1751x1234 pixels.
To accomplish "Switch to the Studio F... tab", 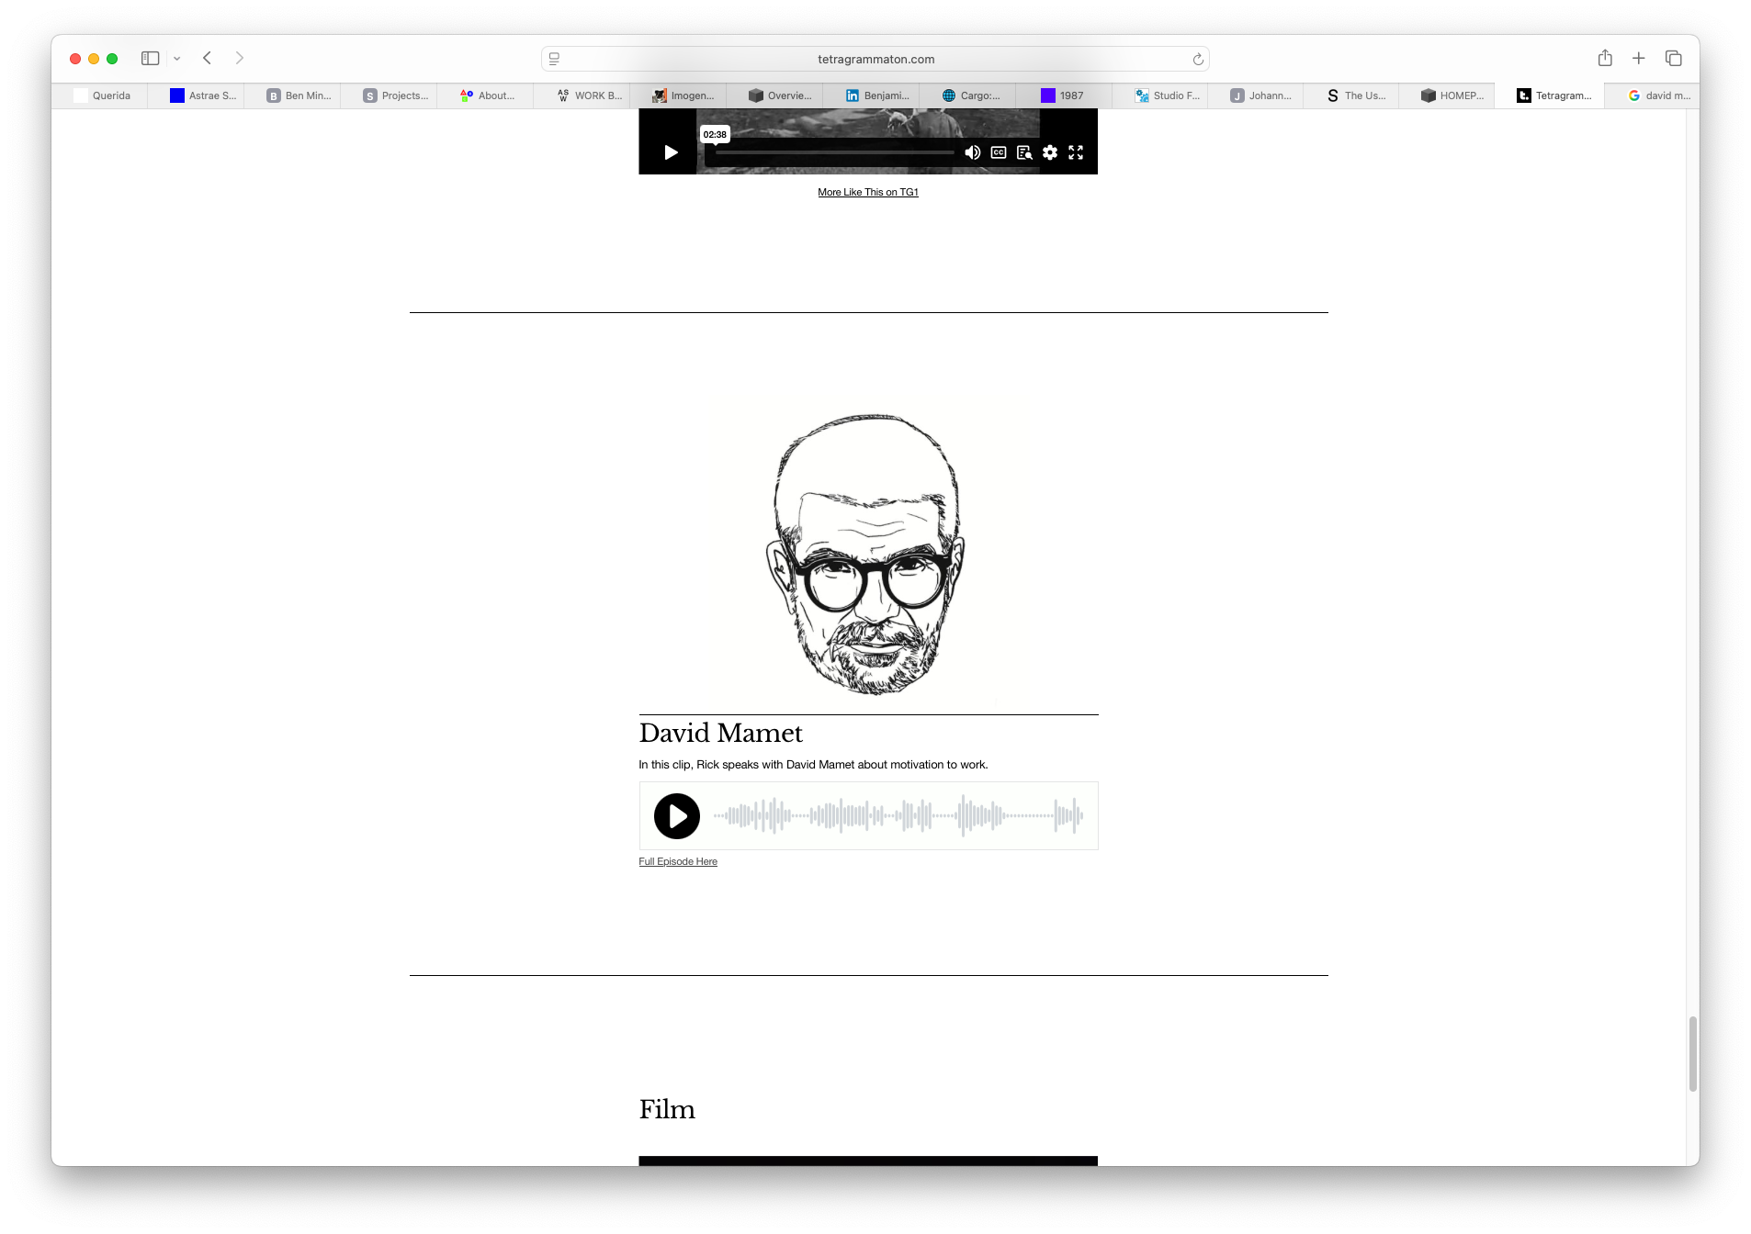I will click(1161, 95).
